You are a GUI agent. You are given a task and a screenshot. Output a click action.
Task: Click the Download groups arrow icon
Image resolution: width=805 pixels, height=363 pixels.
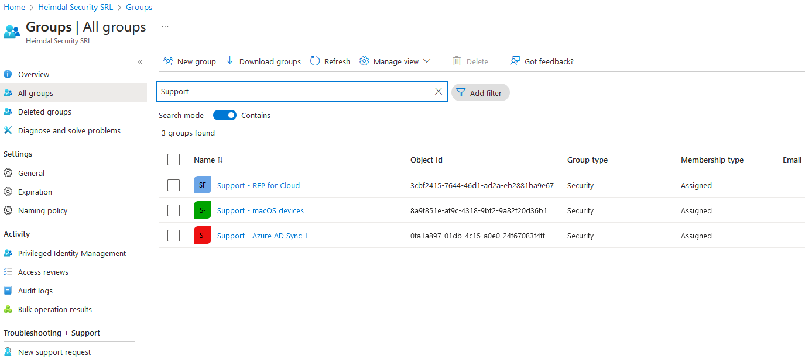(x=230, y=61)
